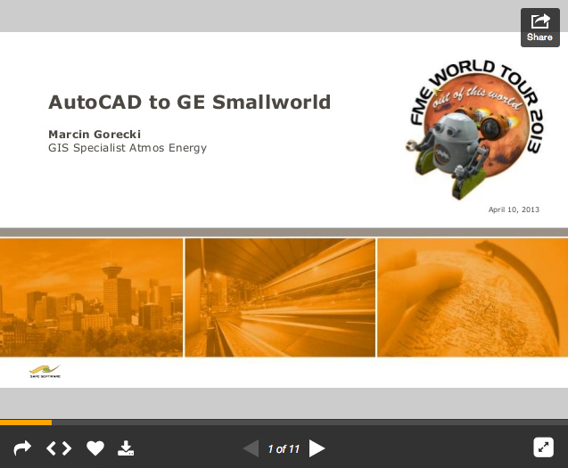Screen dimensions: 568x468
Task: Click the slide progress bar
Action: coord(284,422)
